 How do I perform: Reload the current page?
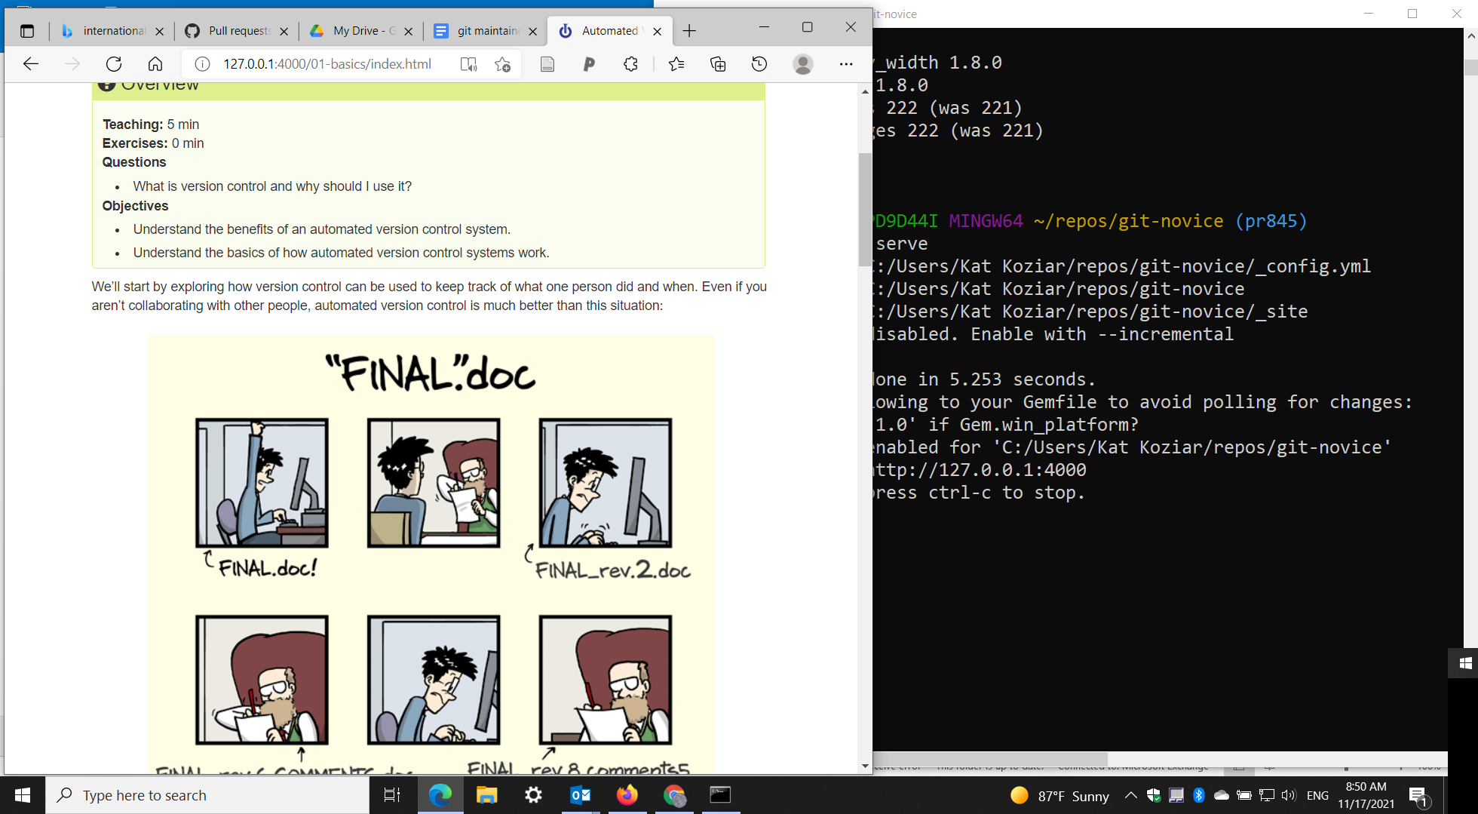click(x=114, y=64)
